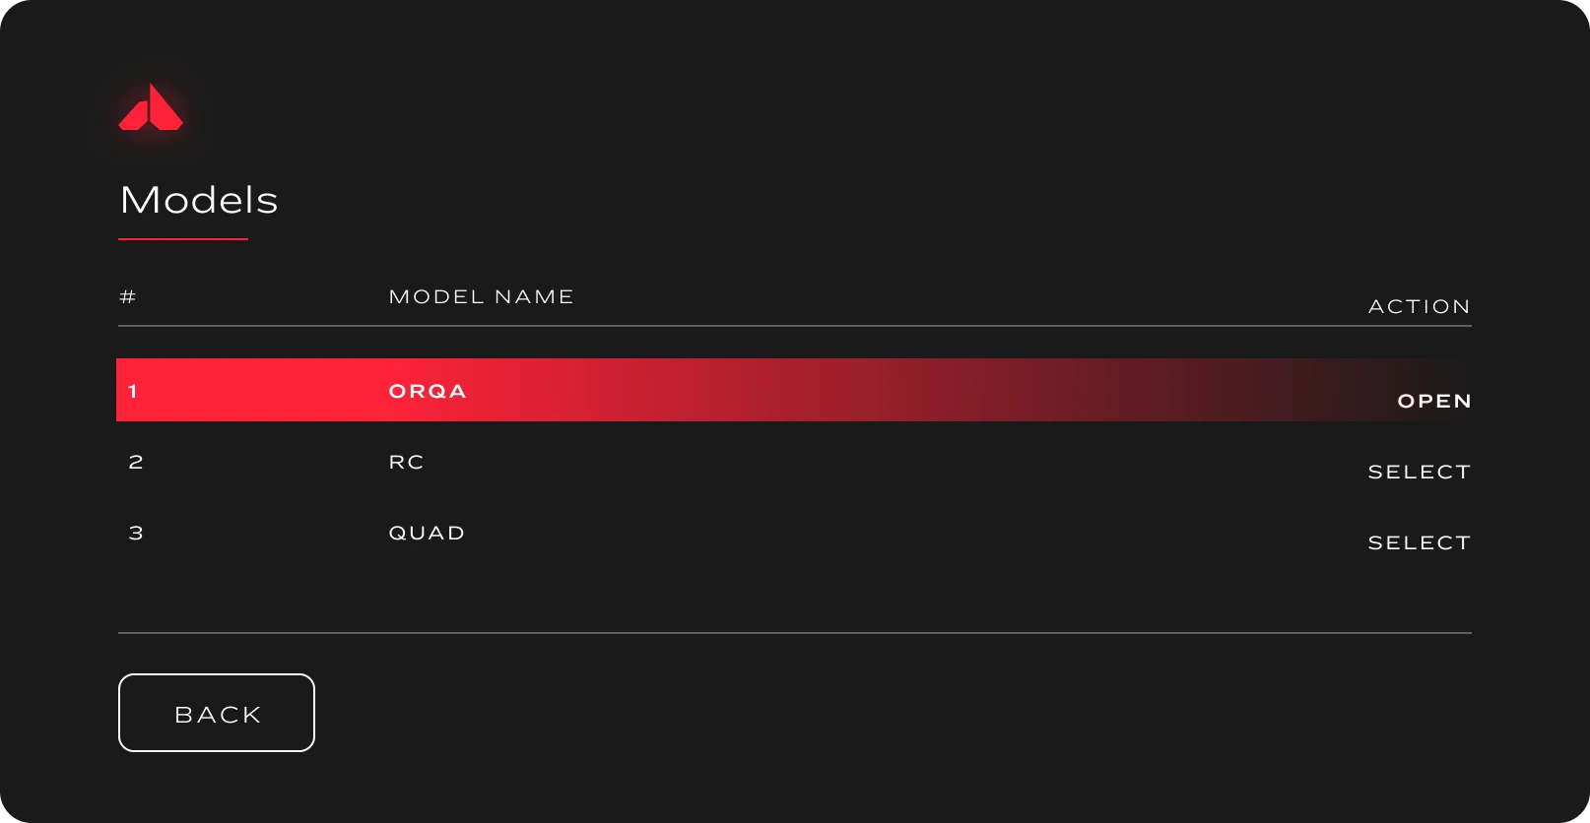Click the red logo icon
Image resolution: width=1590 pixels, height=823 pixels.
pyautogui.click(x=151, y=108)
